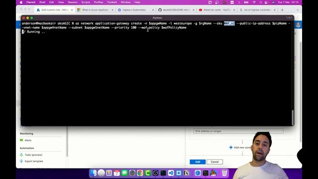The width and height of the screenshot is (318, 179).
Task: Close the 'Ingress | Kubernetes' tab
Action: point(153,10)
